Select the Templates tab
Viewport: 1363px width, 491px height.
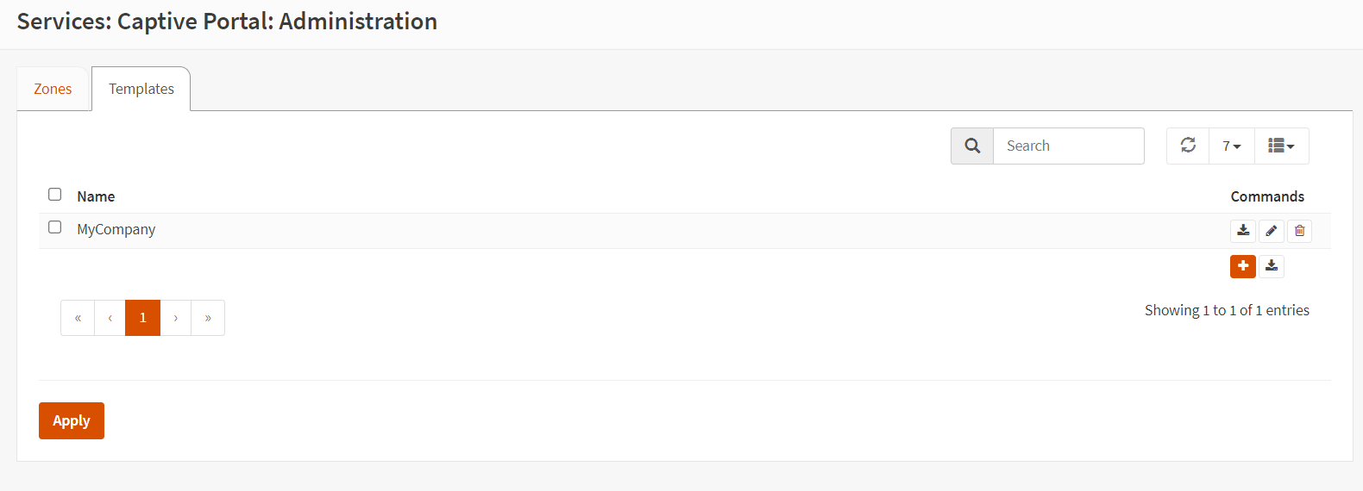[141, 89]
